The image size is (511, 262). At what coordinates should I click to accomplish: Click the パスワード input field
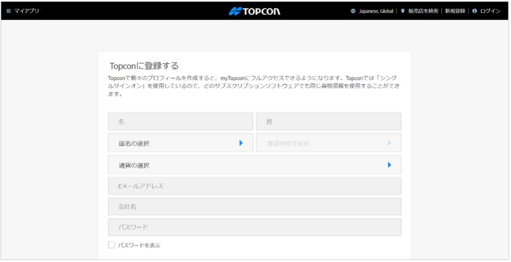(254, 227)
